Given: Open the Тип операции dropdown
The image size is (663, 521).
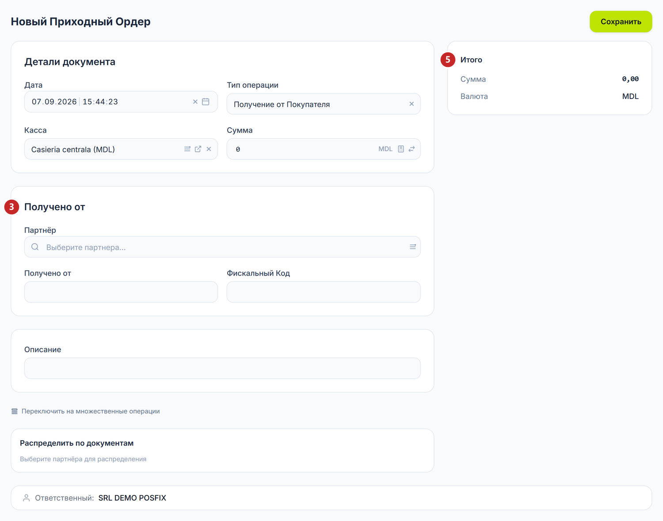Looking at the screenshot, I should [x=324, y=104].
